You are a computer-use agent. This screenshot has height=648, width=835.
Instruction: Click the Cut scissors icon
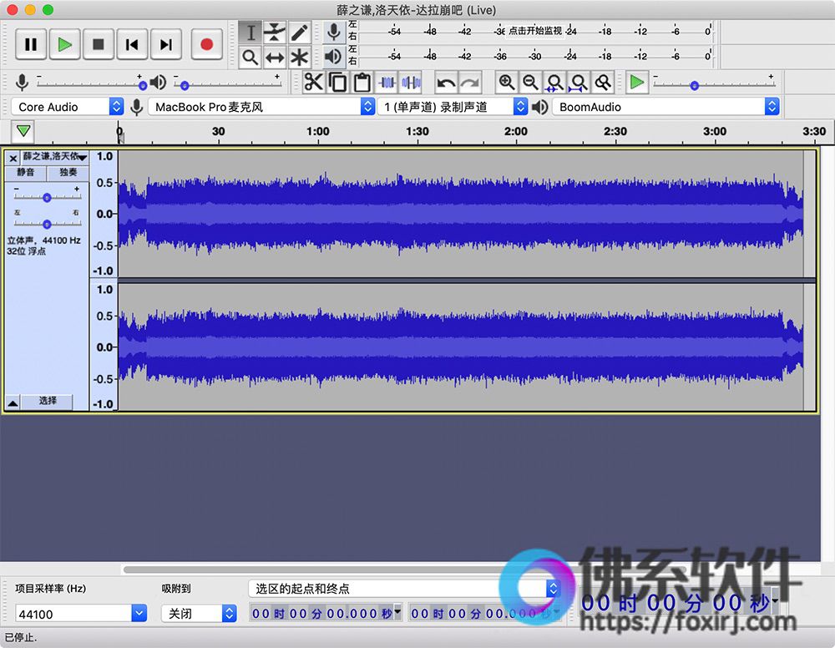(x=314, y=83)
